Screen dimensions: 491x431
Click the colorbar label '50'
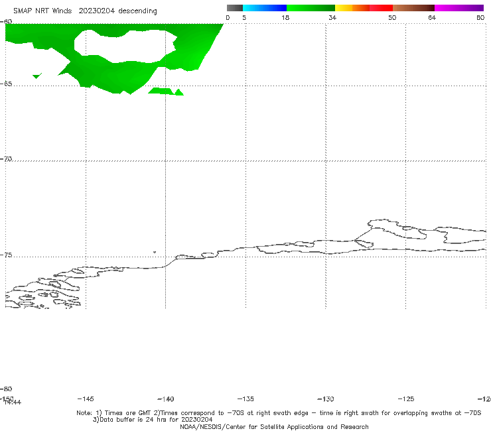(x=392, y=17)
